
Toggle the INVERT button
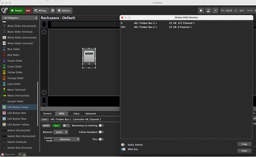(x=46, y=126)
